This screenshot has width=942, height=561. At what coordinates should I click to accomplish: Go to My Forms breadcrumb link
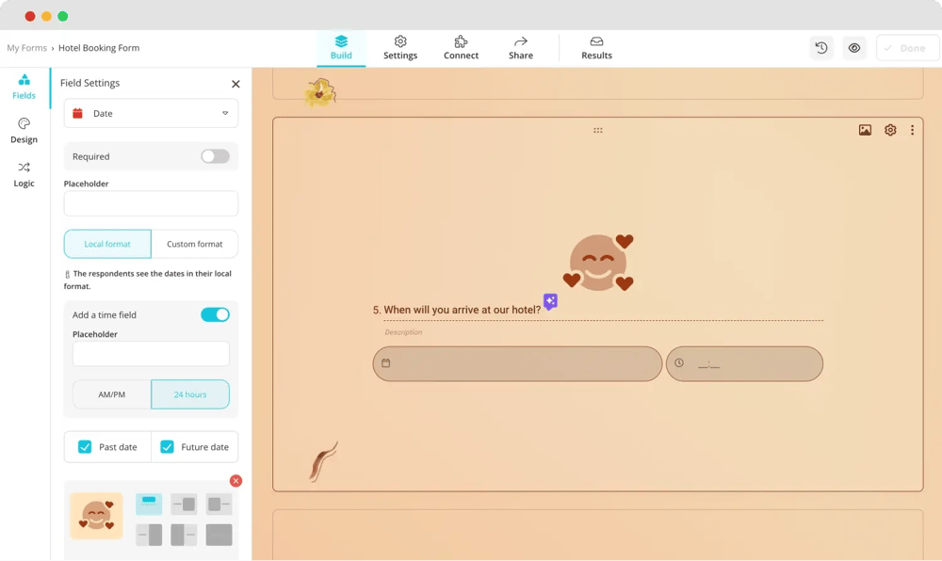[x=26, y=48]
